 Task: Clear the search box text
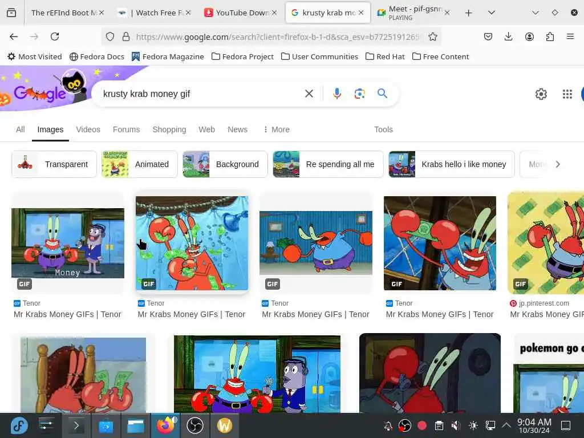pos(309,94)
